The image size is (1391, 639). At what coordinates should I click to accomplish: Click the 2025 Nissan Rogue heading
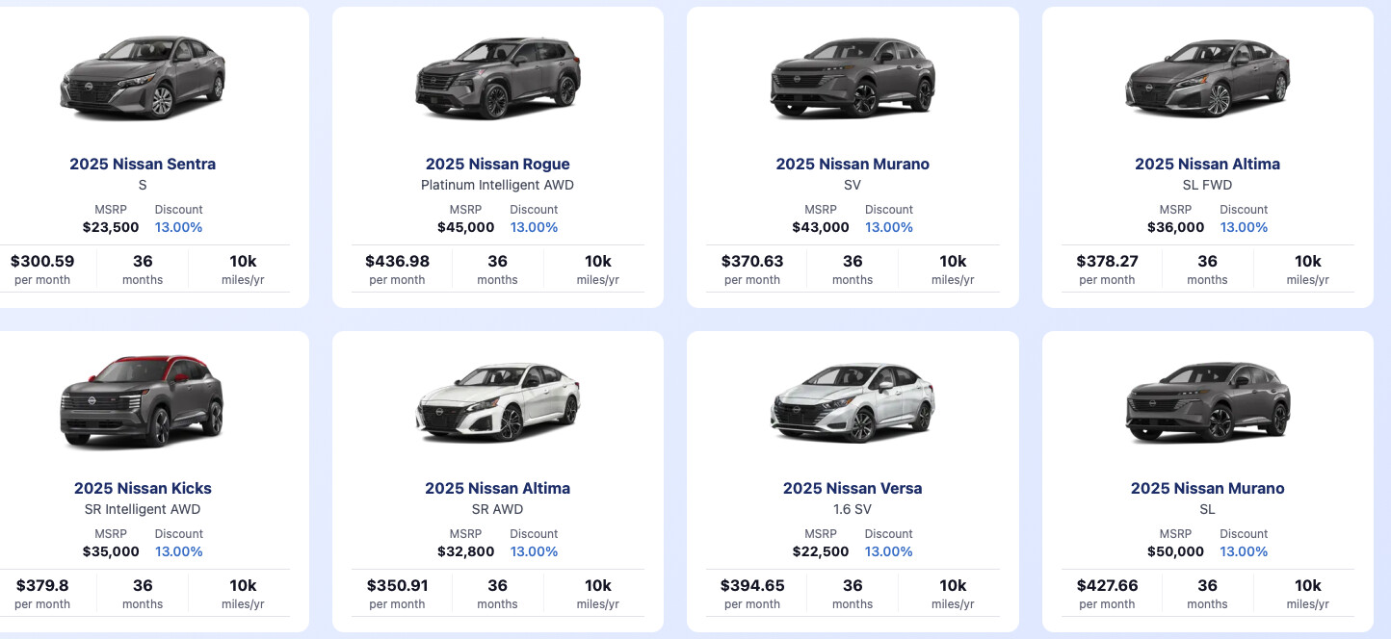[497, 164]
